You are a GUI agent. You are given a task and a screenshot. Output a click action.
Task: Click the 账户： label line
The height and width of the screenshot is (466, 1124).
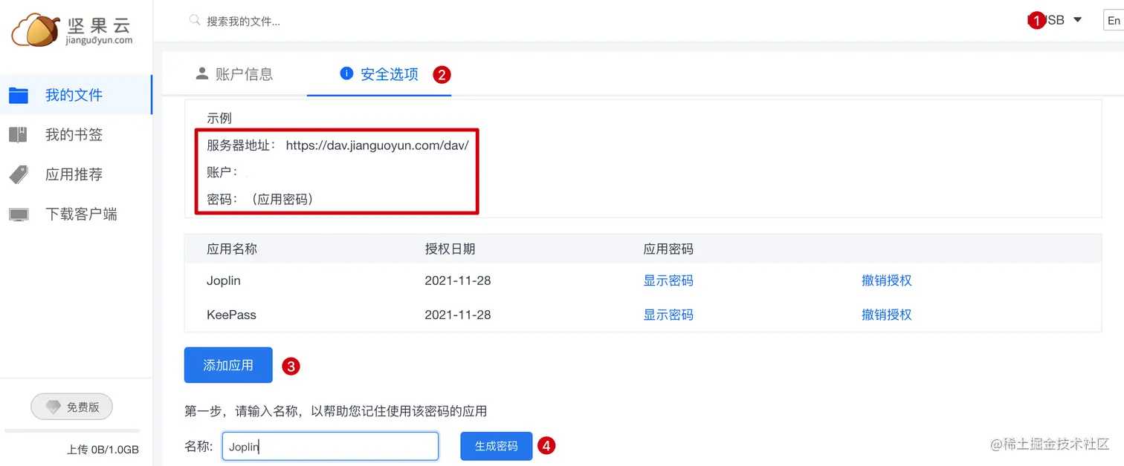[x=222, y=172]
